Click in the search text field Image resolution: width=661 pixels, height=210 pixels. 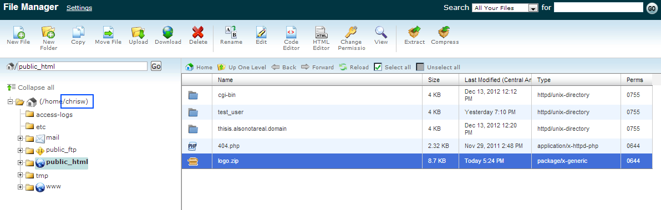tap(598, 8)
